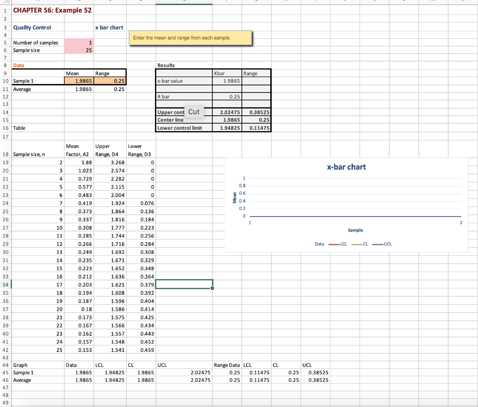Screen dimensions: 478x407
Task: Click the orange Range cell showing 0.25
Action: point(110,81)
